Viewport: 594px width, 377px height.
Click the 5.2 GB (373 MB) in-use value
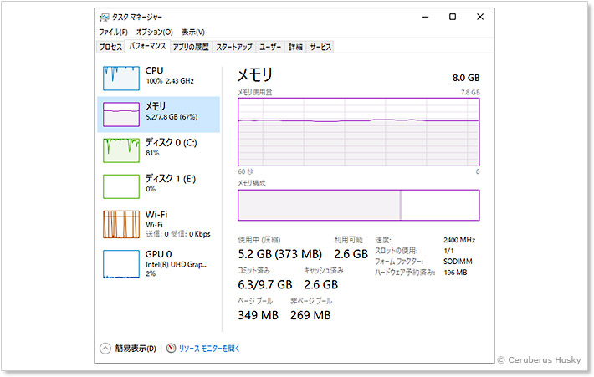pos(280,254)
